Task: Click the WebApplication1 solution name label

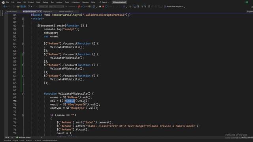Action: 119,2
